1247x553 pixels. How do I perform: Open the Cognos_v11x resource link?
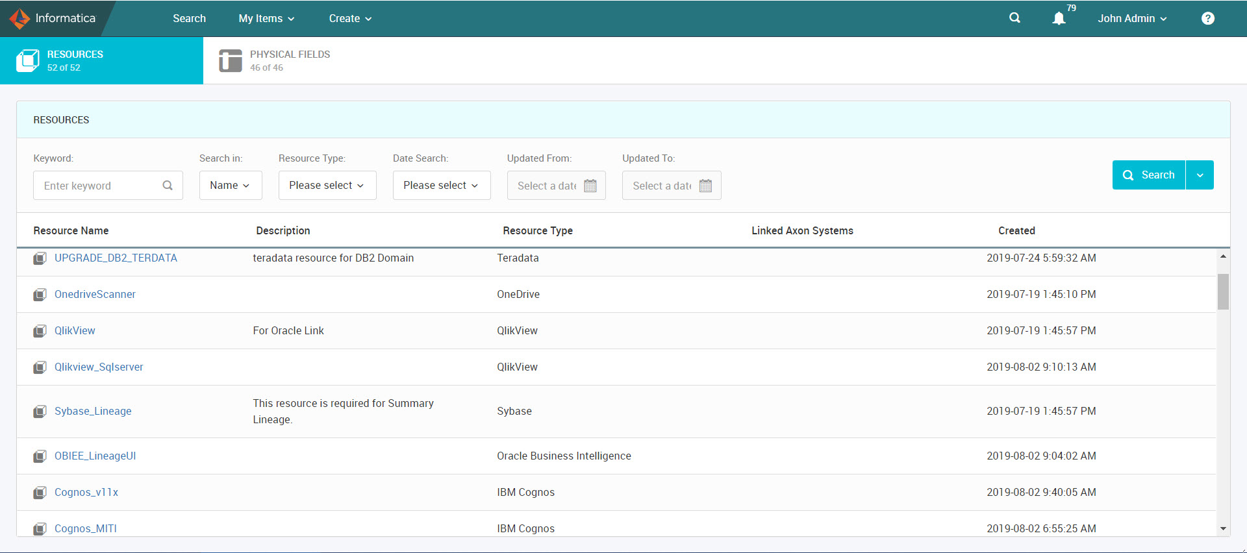click(86, 493)
